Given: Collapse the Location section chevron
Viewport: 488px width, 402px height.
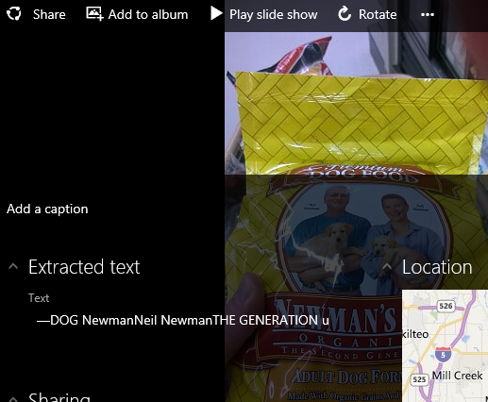Looking at the screenshot, I should click(387, 267).
